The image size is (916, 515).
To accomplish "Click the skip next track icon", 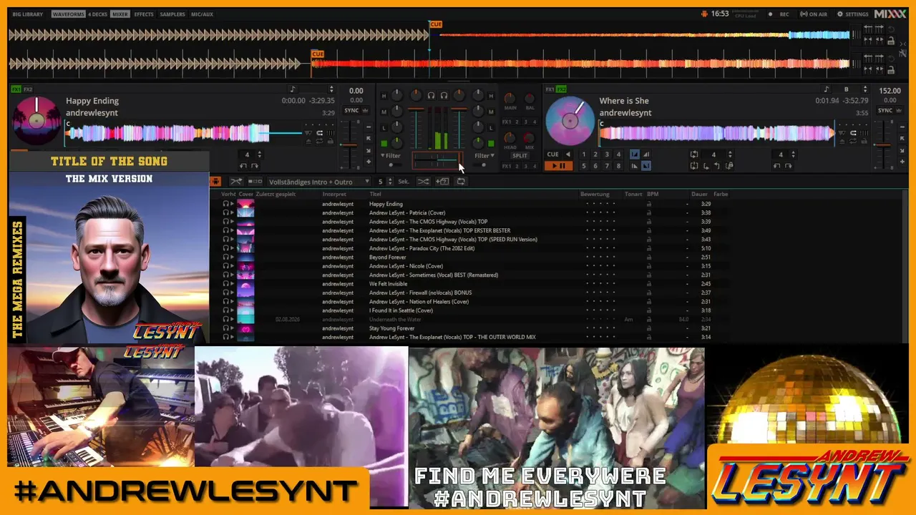I will coord(255,182).
